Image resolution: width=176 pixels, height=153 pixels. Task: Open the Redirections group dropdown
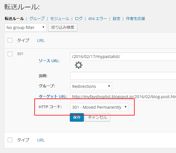click(x=91, y=86)
